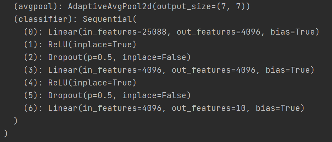Click ReLU on the (4) line
The height and width of the screenshot is (142, 332).
[58, 83]
